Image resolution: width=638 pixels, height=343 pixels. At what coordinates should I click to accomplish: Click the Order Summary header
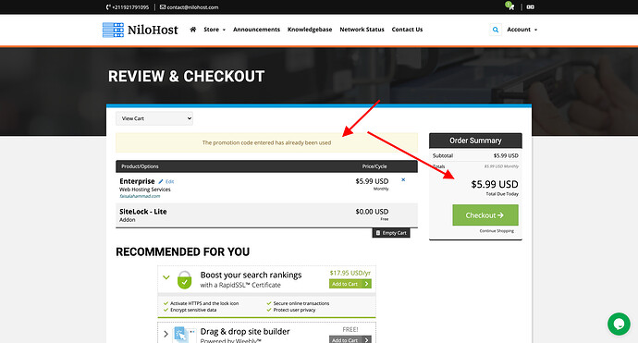(x=475, y=141)
